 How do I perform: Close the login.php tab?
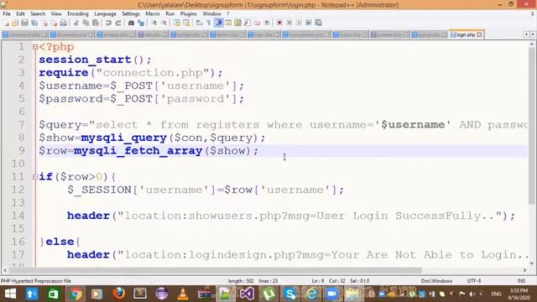point(479,34)
